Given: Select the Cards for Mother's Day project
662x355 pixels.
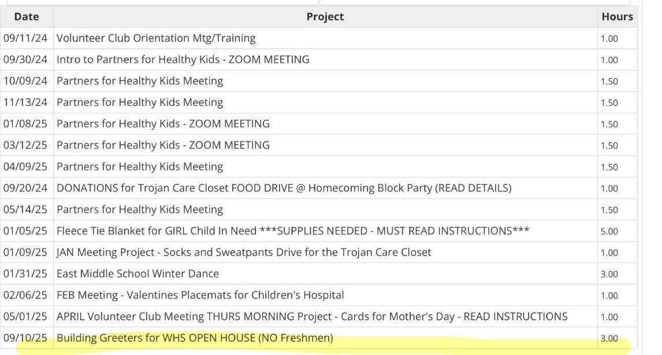Looking at the screenshot, I should [x=311, y=316].
